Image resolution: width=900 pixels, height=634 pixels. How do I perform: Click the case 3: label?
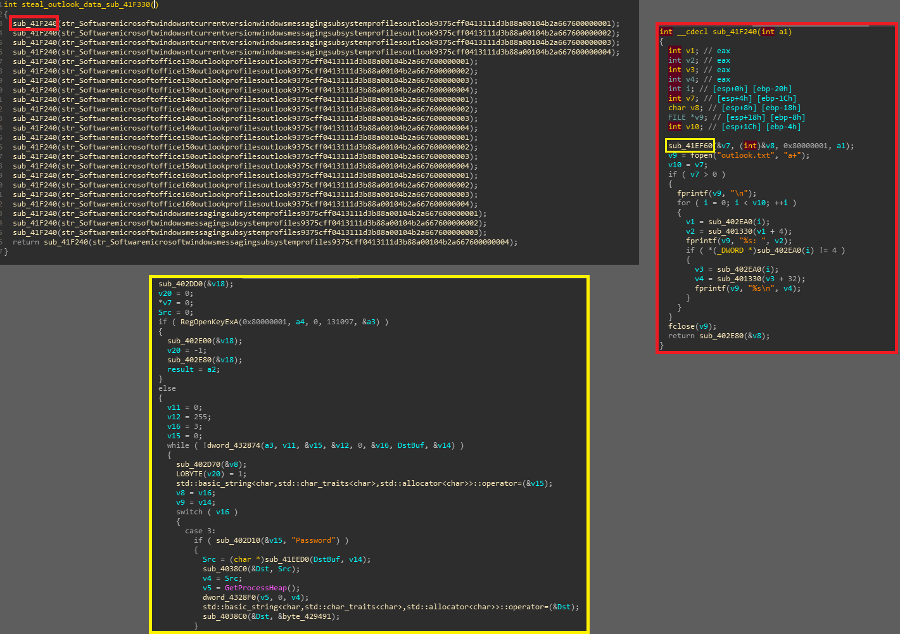pyautogui.click(x=200, y=531)
